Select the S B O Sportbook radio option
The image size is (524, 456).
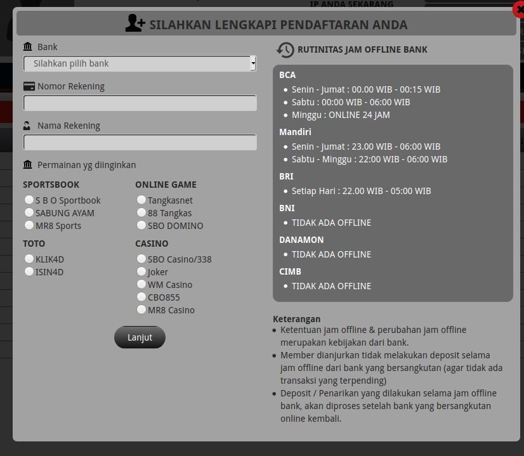coord(29,200)
